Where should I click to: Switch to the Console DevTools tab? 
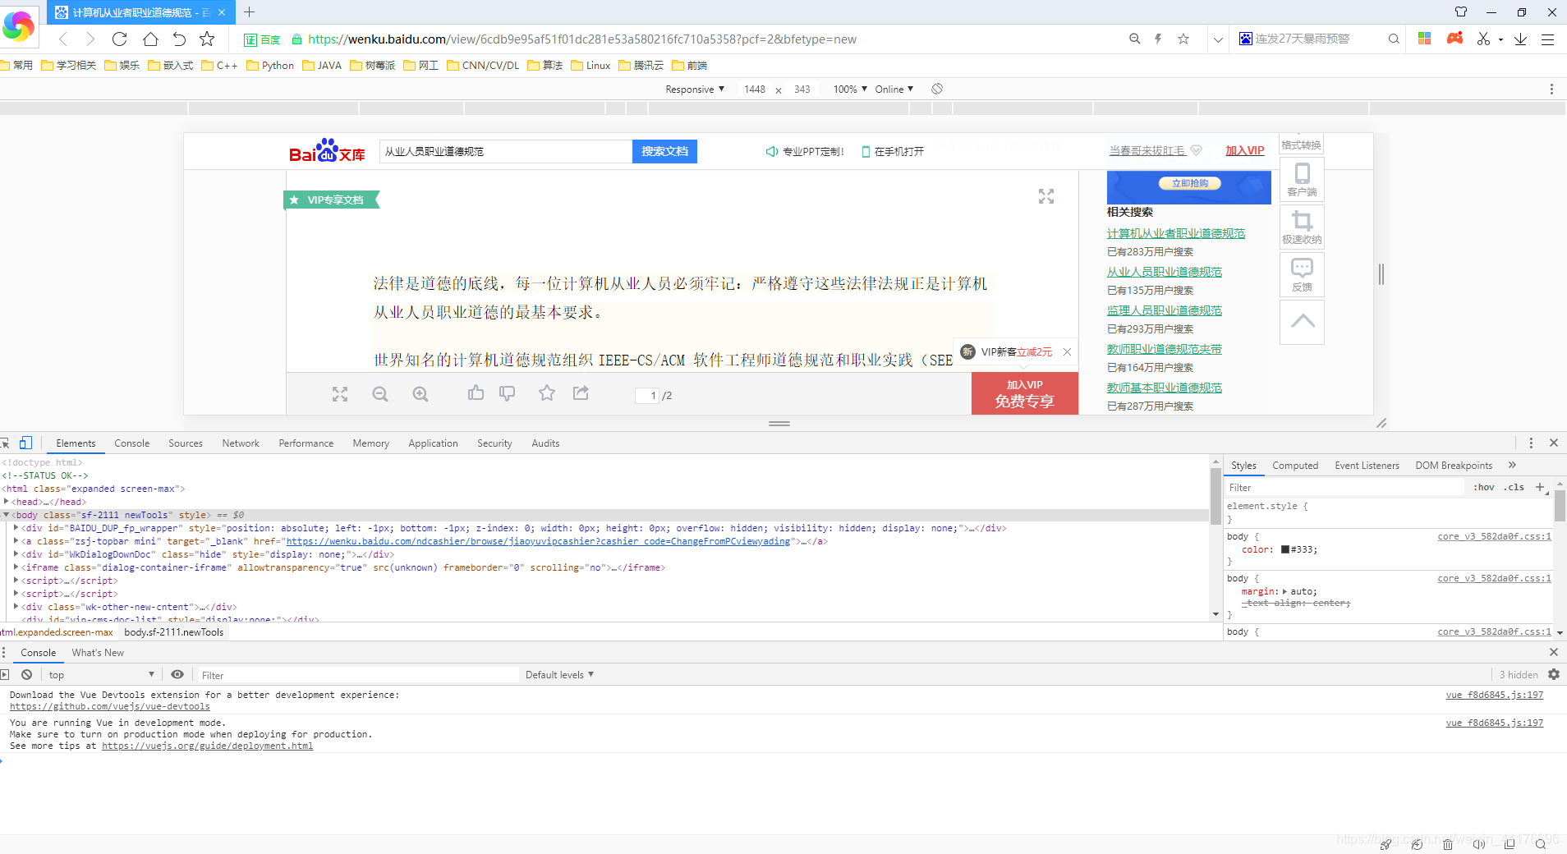(132, 443)
